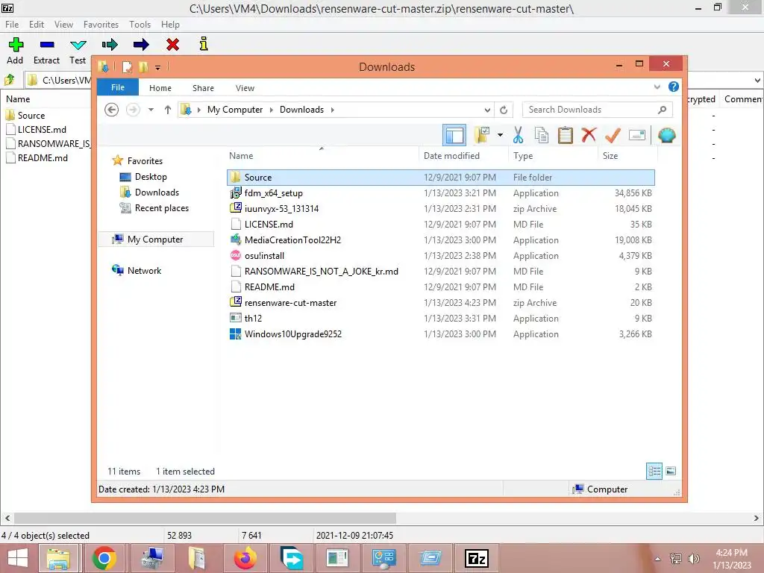Click the blue minus Extract icon in 7-Zip
Viewport: 764px width, 573px height.
pos(47,45)
